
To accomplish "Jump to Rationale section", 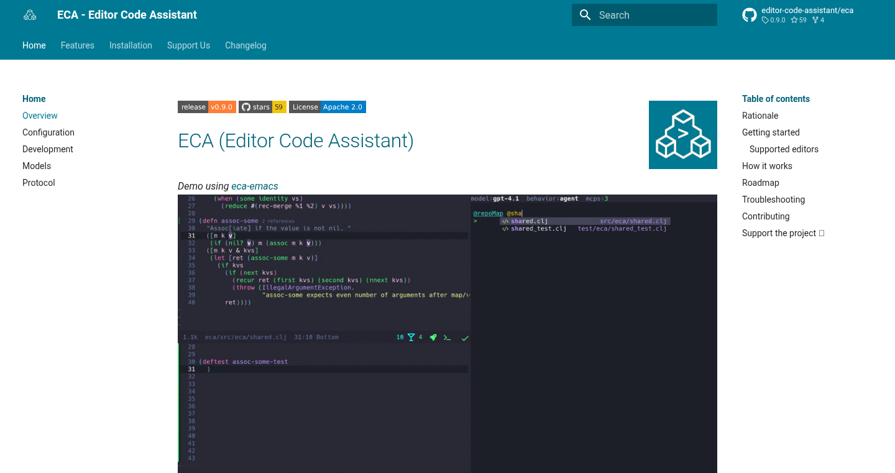I will pos(760,116).
